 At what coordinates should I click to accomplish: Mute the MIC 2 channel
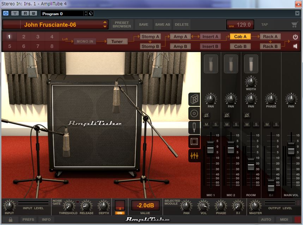click(x=226, y=124)
